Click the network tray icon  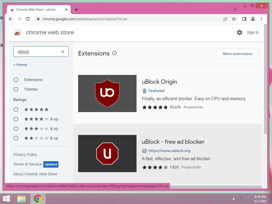pyautogui.click(x=241, y=199)
